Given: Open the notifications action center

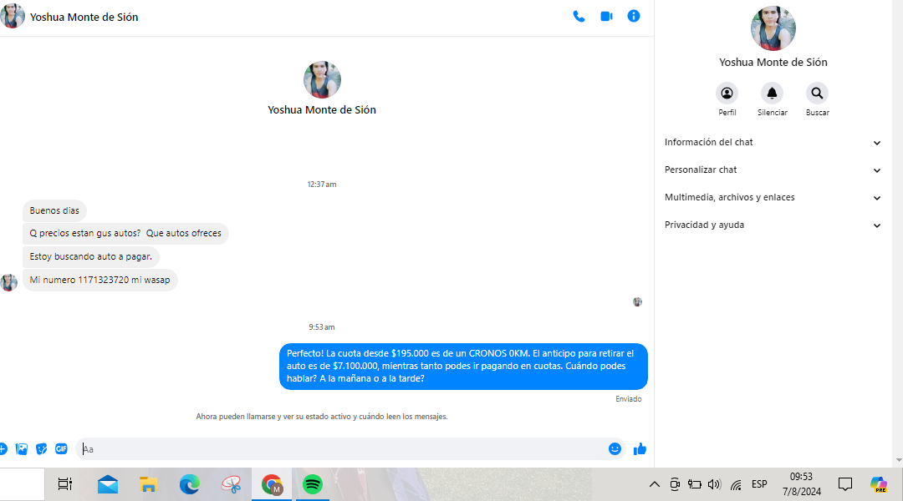Looking at the screenshot, I should pyautogui.click(x=844, y=484).
